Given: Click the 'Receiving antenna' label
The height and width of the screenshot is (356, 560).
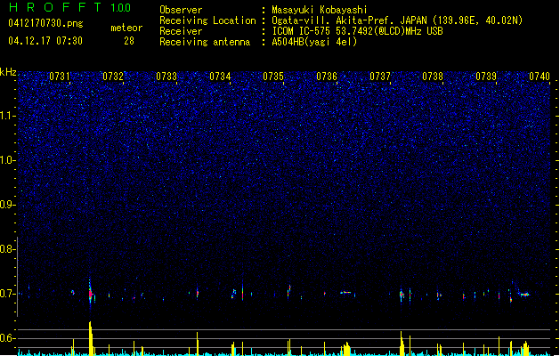Looking at the screenshot, I should tap(205, 42).
